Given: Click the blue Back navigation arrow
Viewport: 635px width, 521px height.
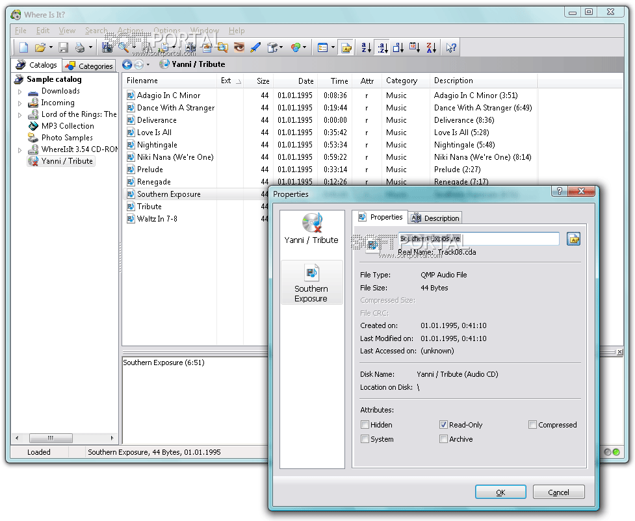Looking at the screenshot, I should [x=127, y=64].
